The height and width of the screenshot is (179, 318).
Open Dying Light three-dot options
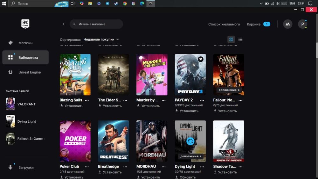[202, 167]
